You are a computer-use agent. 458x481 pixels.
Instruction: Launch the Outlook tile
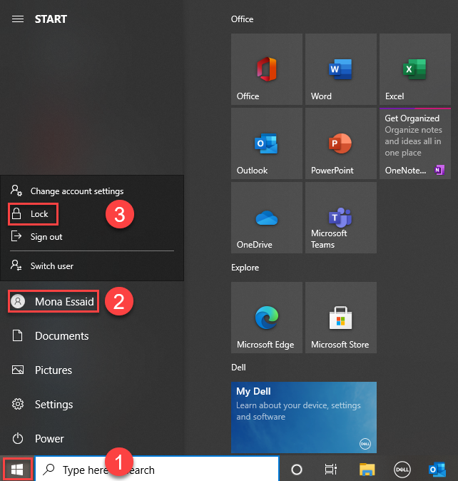(266, 143)
